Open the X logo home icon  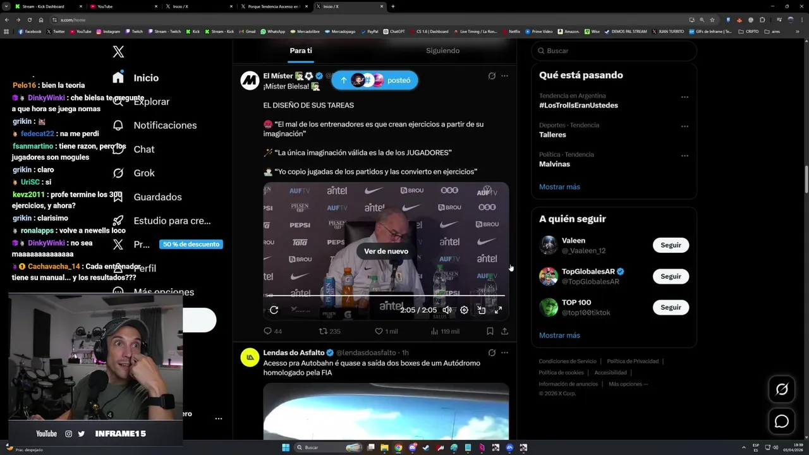(x=118, y=52)
